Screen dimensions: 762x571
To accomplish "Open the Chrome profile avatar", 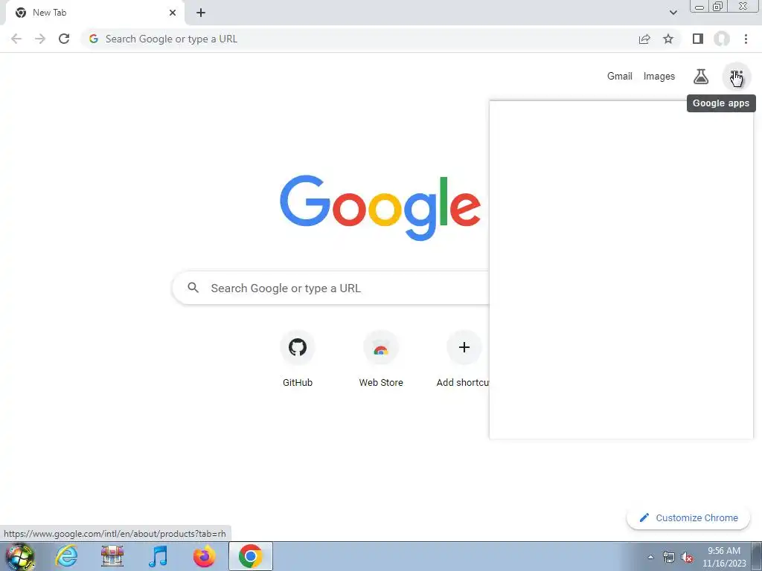I will click(722, 39).
